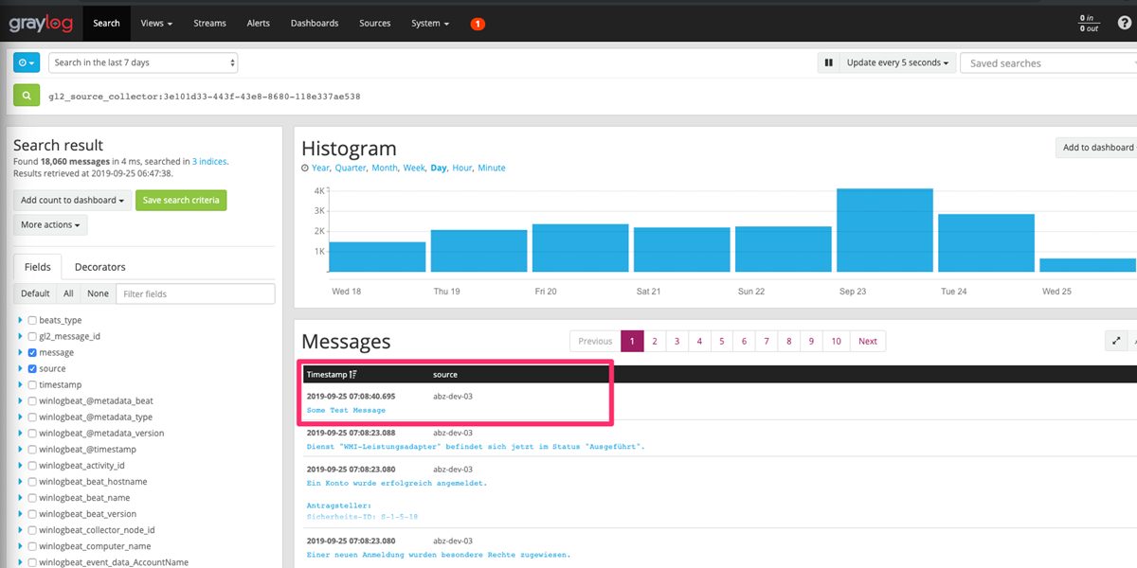Open the 'Update every 5 seconds' dropdown
Image resolution: width=1137 pixels, height=568 pixels.
point(898,62)
